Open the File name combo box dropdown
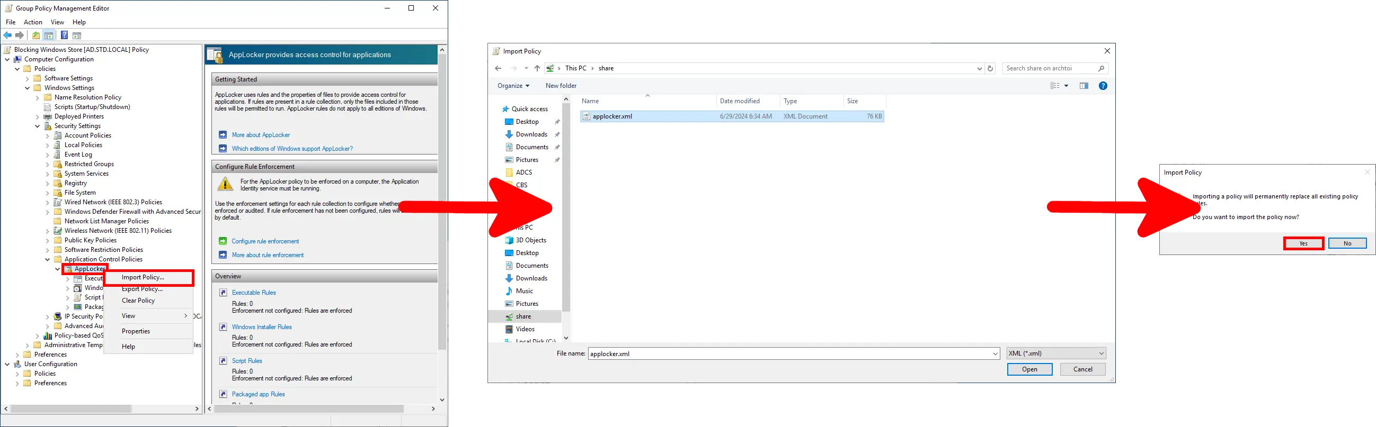Image resolution: width=1376 pixels, height=427 pixels. (995, 353)
